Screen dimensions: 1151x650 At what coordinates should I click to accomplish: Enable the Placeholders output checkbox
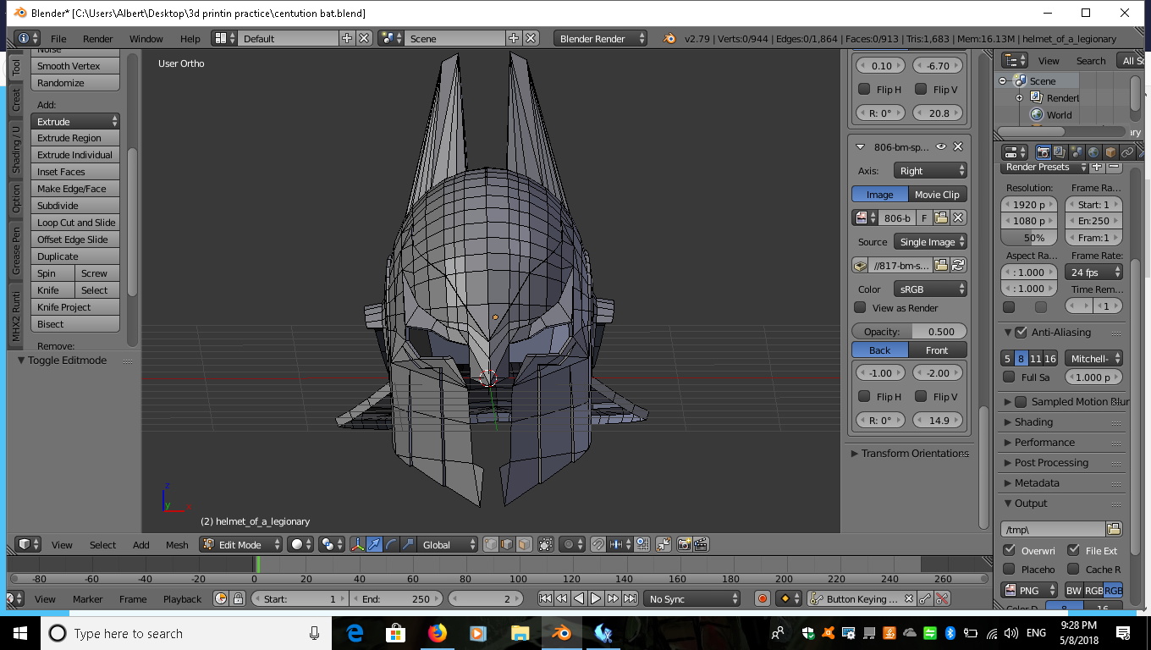point(1009,570)
